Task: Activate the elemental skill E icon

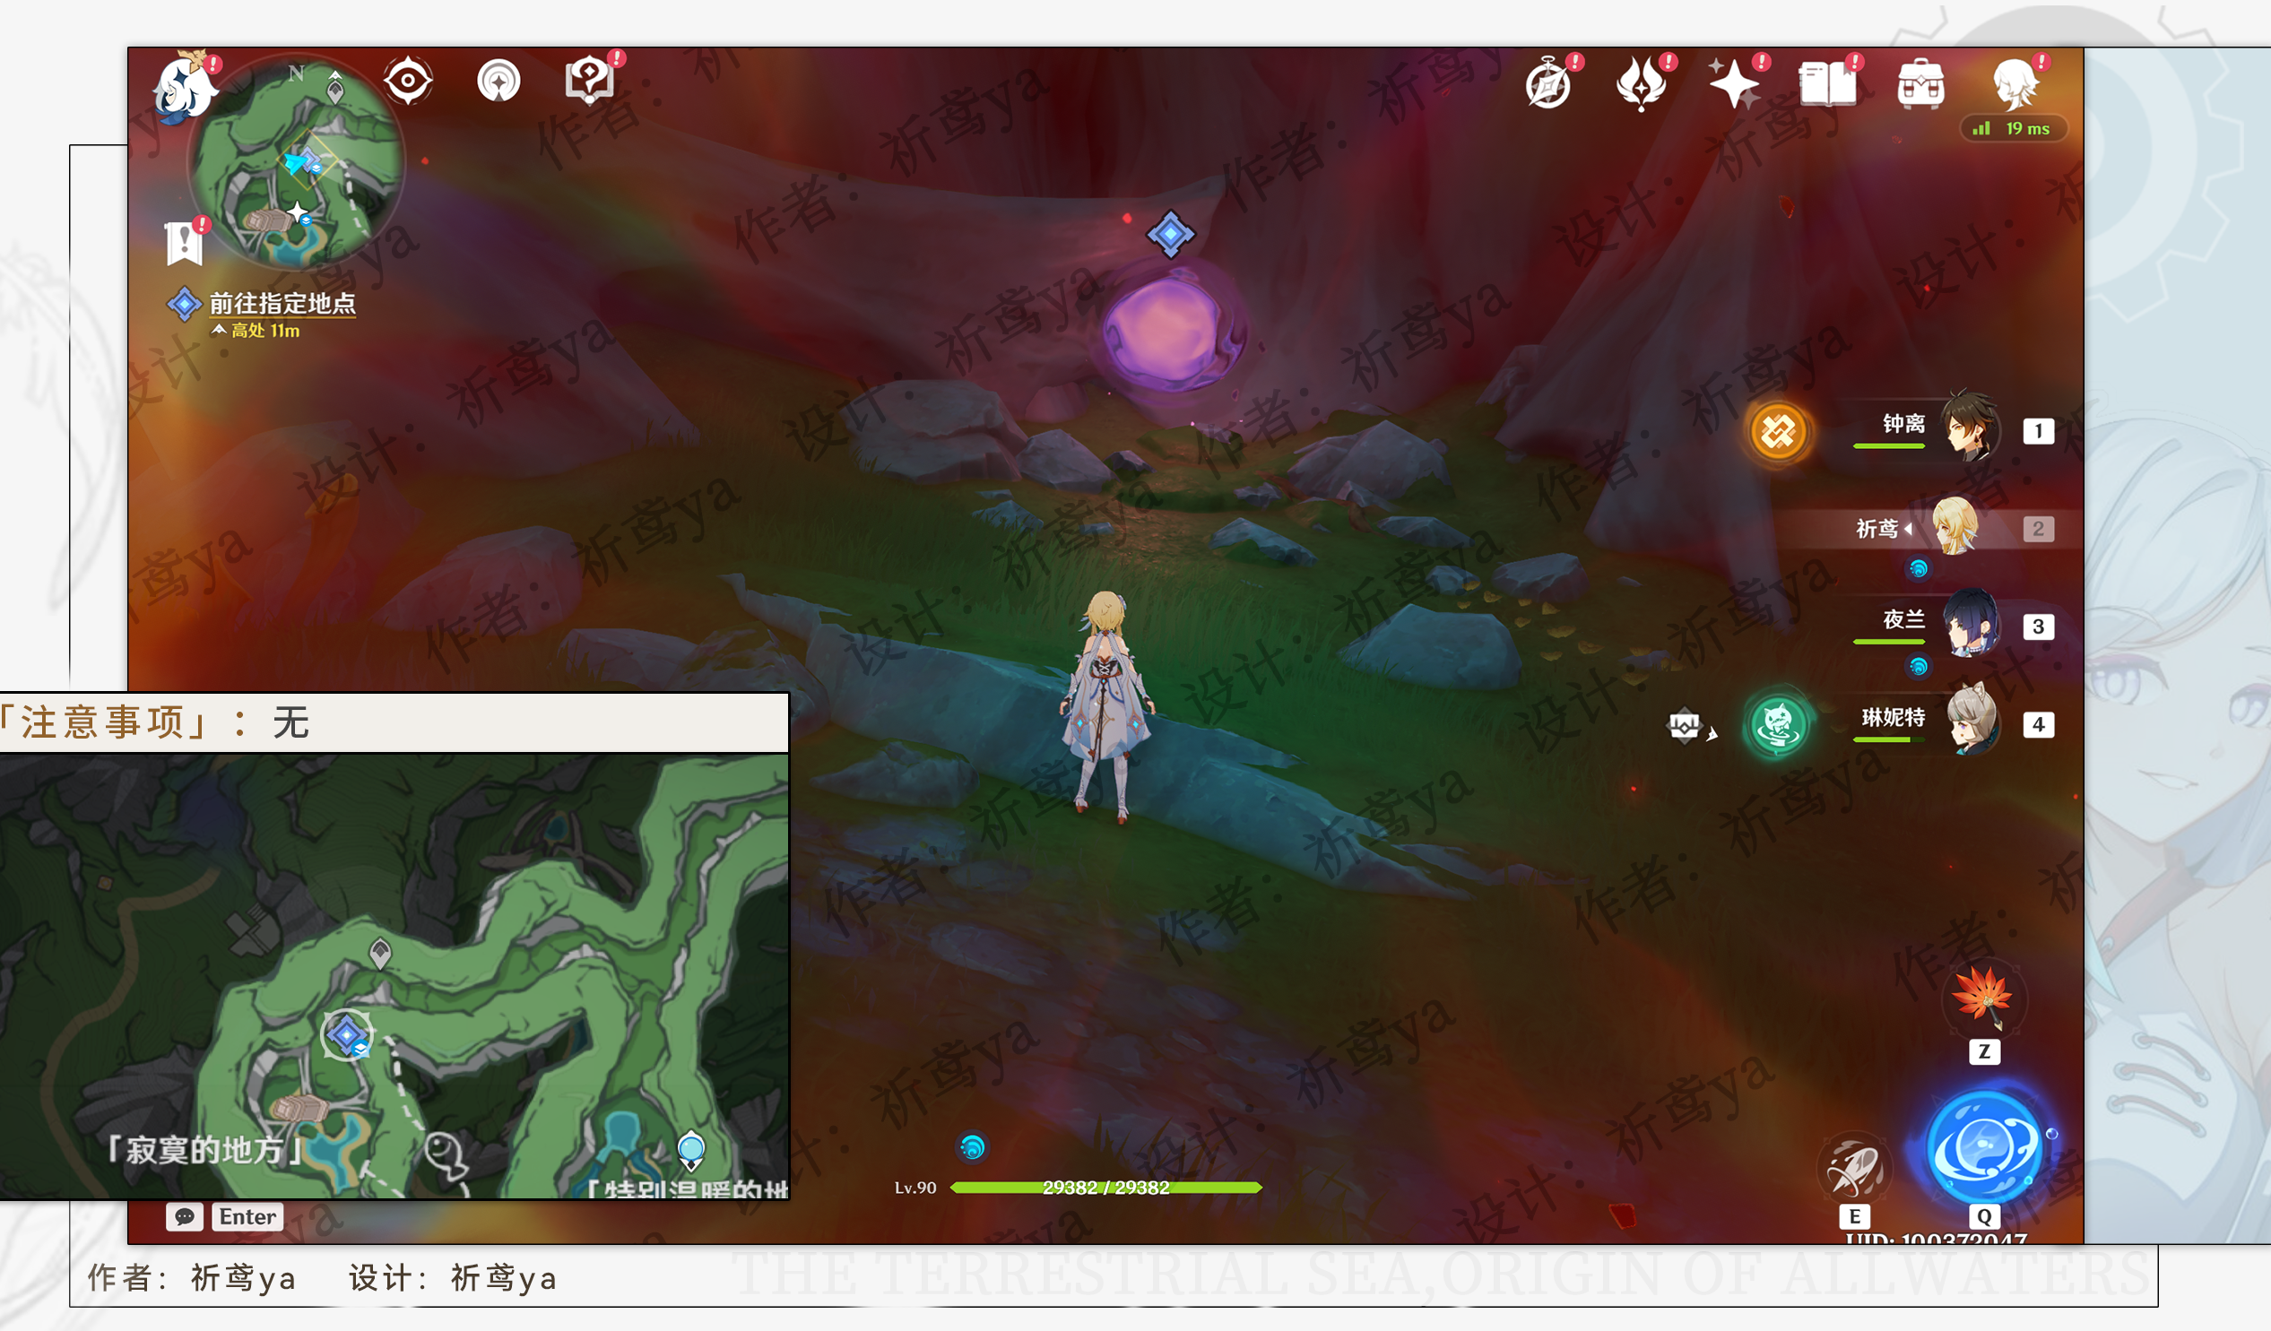Action: tap(1854, 1167)
